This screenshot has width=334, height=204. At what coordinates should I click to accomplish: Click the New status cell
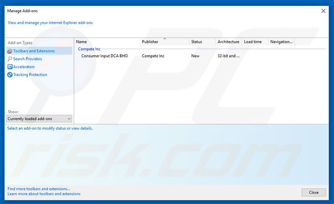[195, 56]
